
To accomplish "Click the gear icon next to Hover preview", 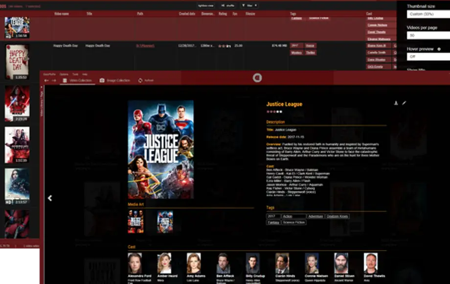I will (439, 49).
